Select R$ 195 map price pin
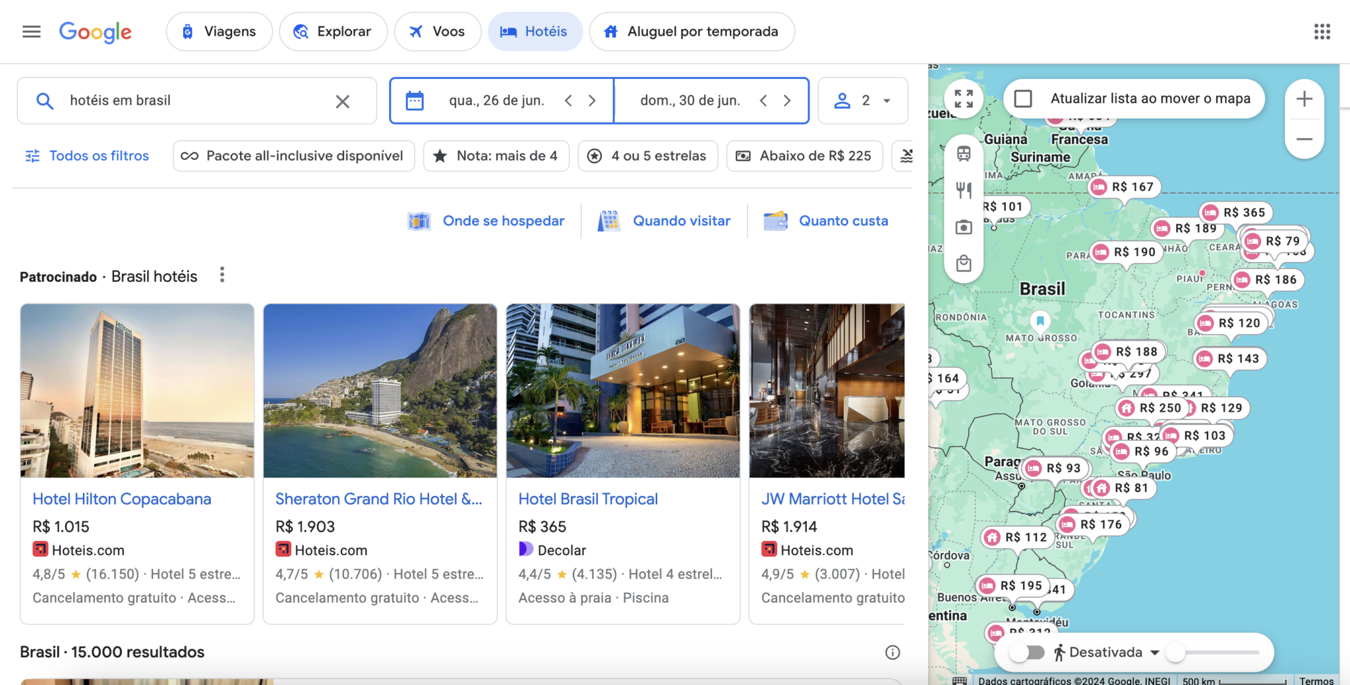The width and height of the screenshot is (1350, 685). [x=1012, y=586]
